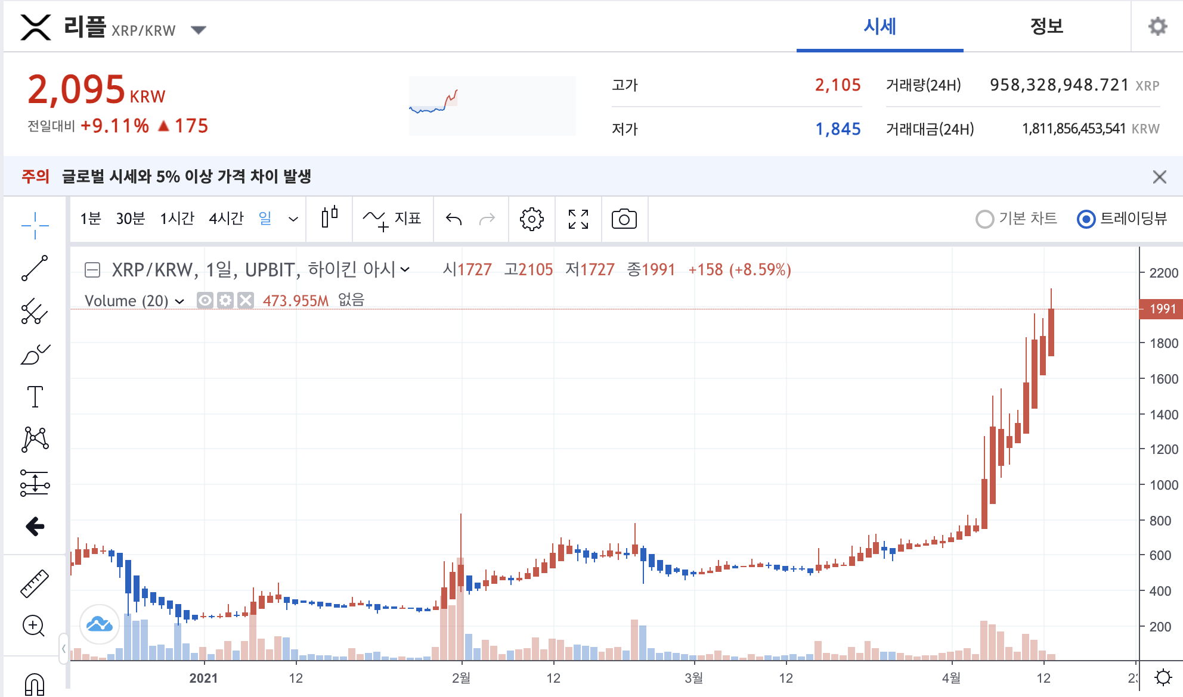Expand the time interval dropdown arrow
Image resolution: width=1183 pixels, height=697 pixels.
pos(293,219)
